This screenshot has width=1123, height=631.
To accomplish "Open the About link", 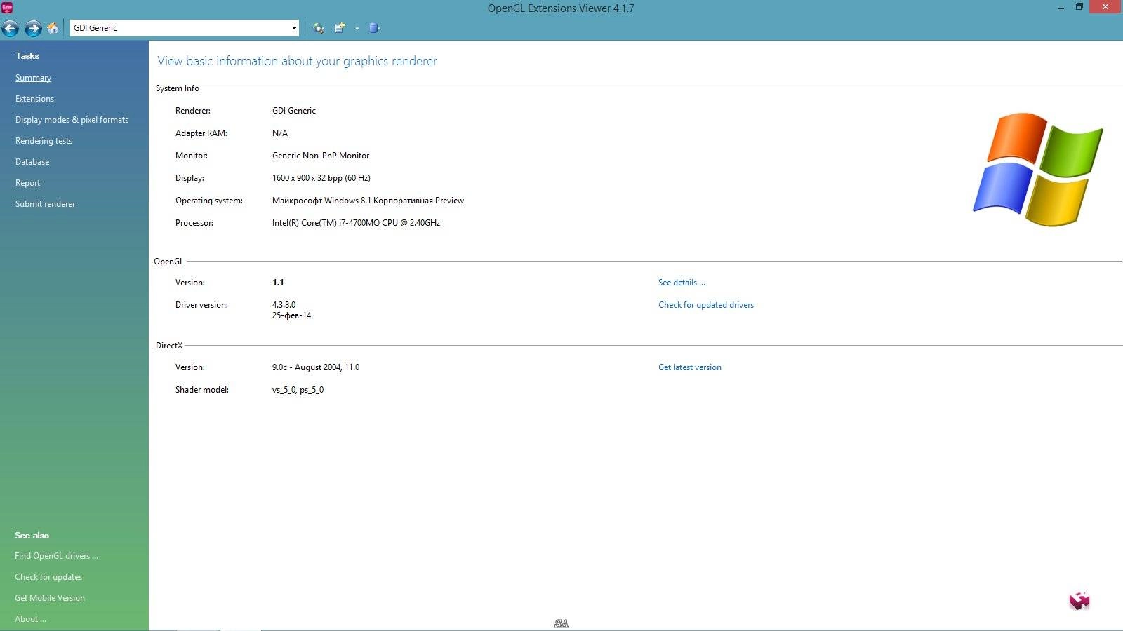I will pos(30,619).
